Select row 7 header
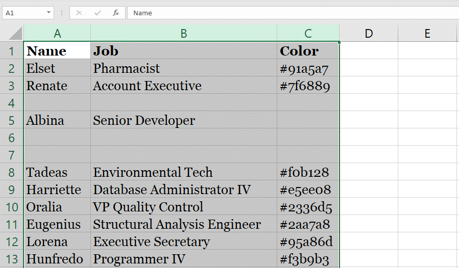The image size is (459, 268). [12, 155]
